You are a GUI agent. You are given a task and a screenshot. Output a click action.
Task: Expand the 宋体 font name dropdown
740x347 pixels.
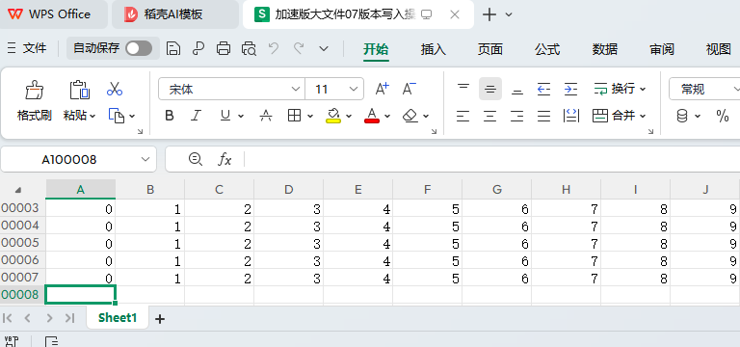pyautogui.click(x=296, y=90)
